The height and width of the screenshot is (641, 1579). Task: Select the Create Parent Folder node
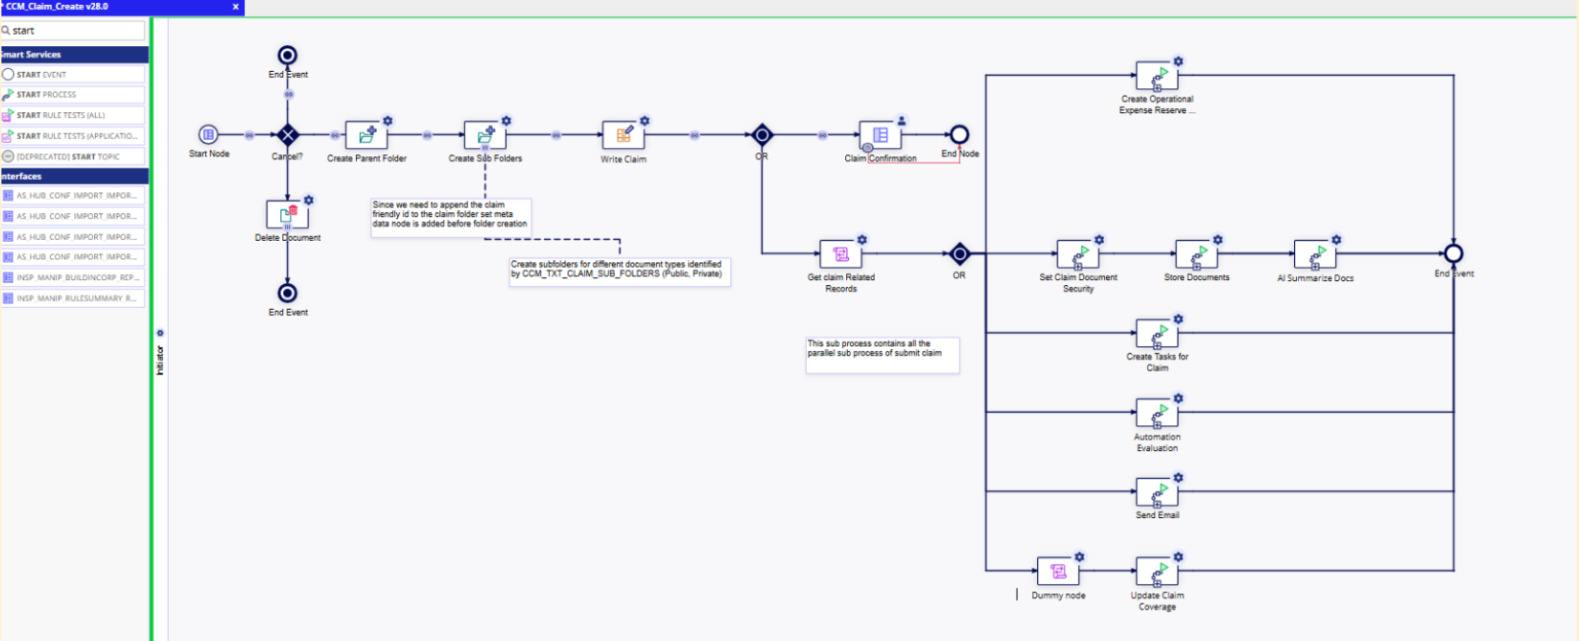[x=365, y=135]
